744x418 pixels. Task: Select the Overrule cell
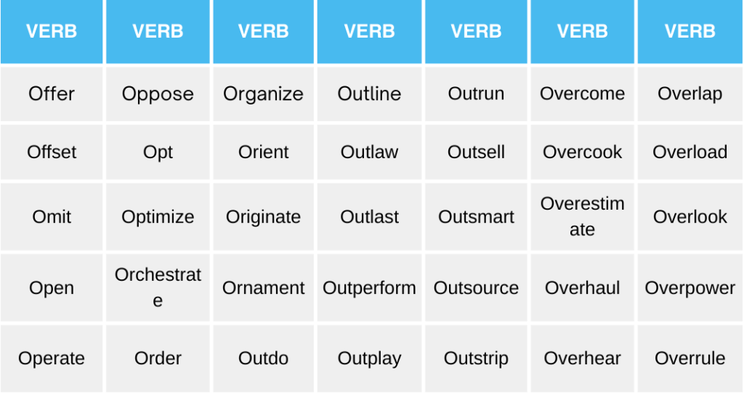coord(690,358)
